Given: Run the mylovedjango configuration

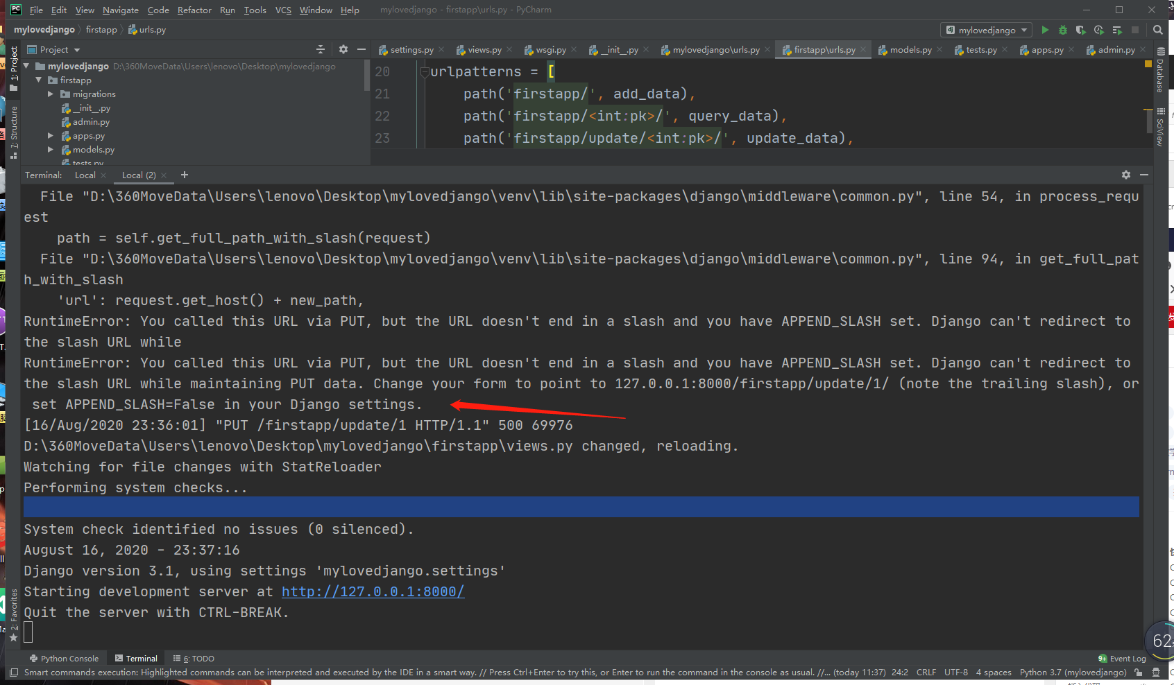Looking at the screenshot, I should 1045,30.
